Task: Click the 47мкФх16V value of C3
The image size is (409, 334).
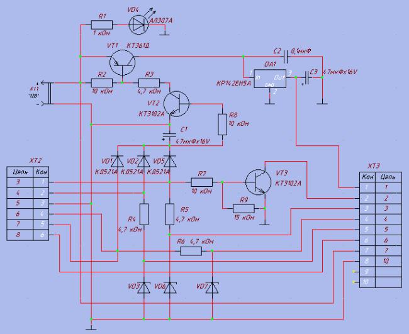Action: tap(340, 72)
